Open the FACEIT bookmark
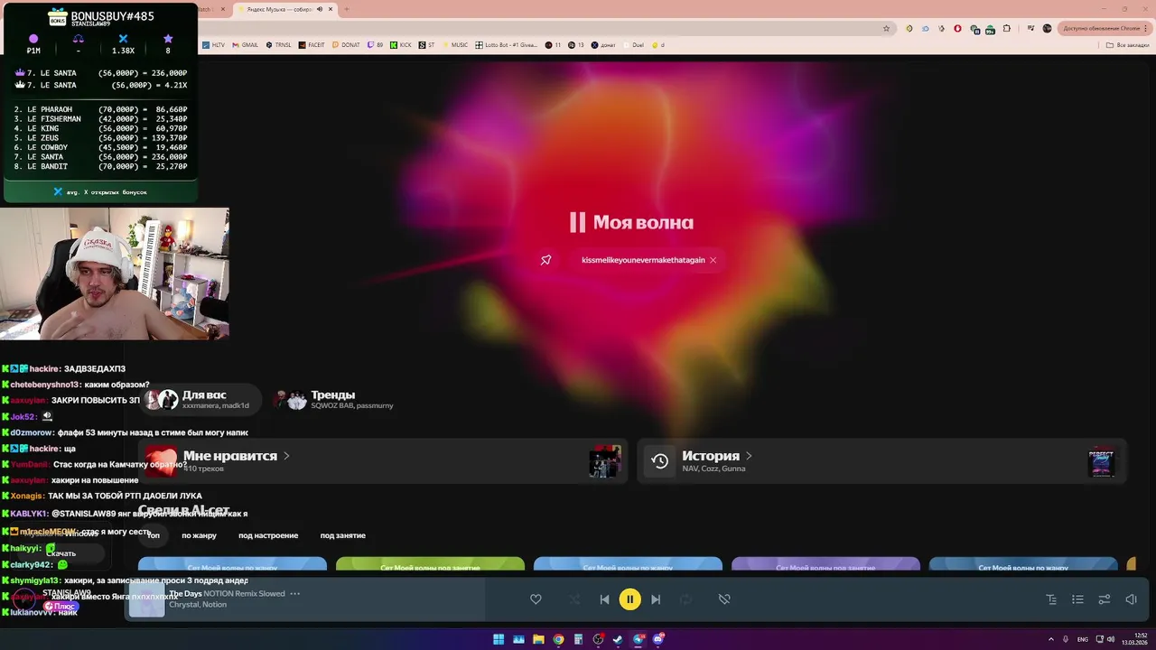This screenshot has width=1156, height=650. [x=312, y=44]
